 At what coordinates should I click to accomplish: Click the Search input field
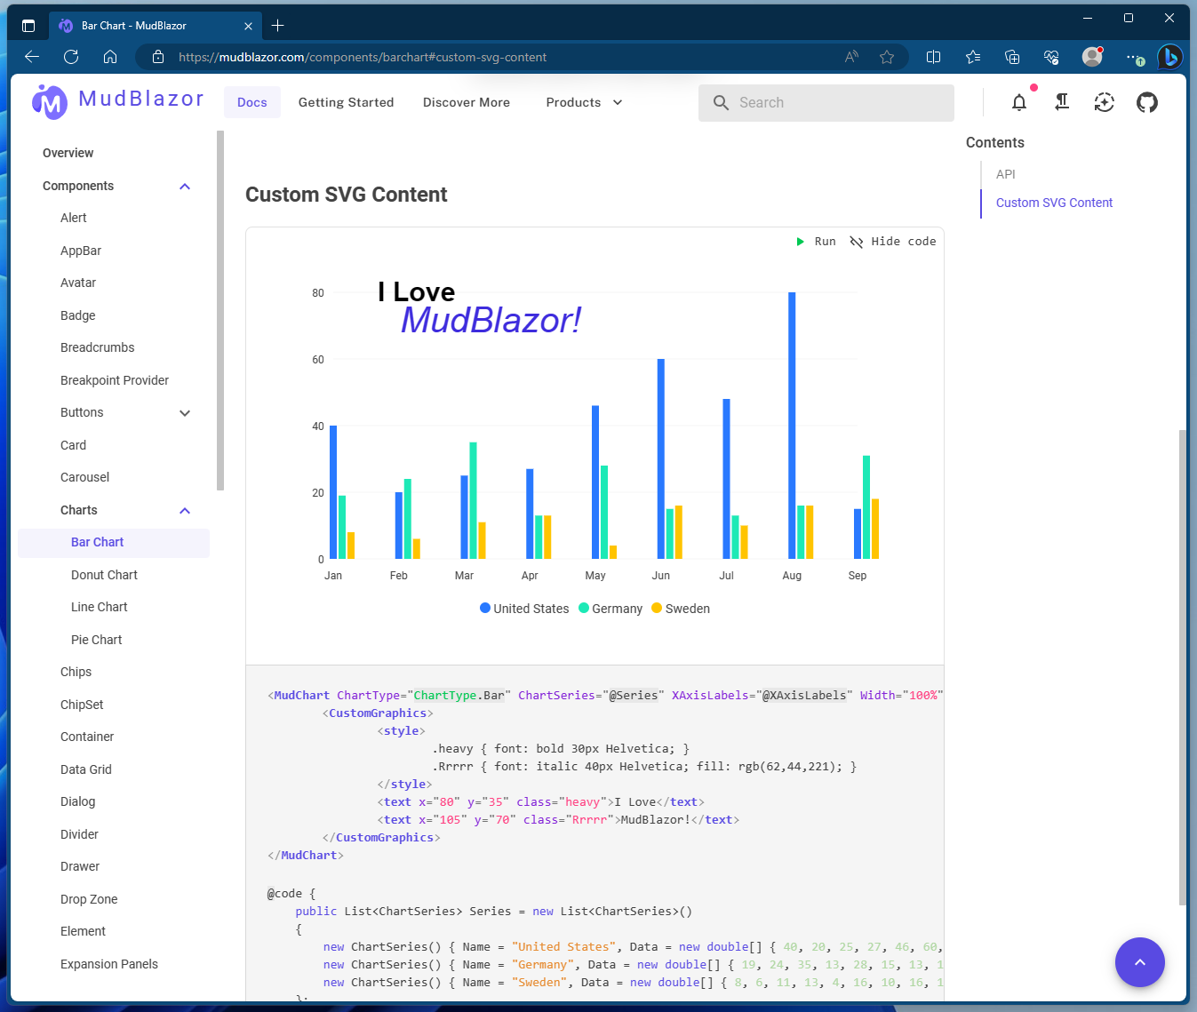pos(826,102)
